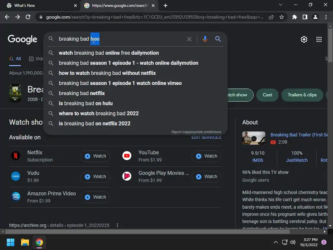Open the IMDb rating link

[258, 160]
